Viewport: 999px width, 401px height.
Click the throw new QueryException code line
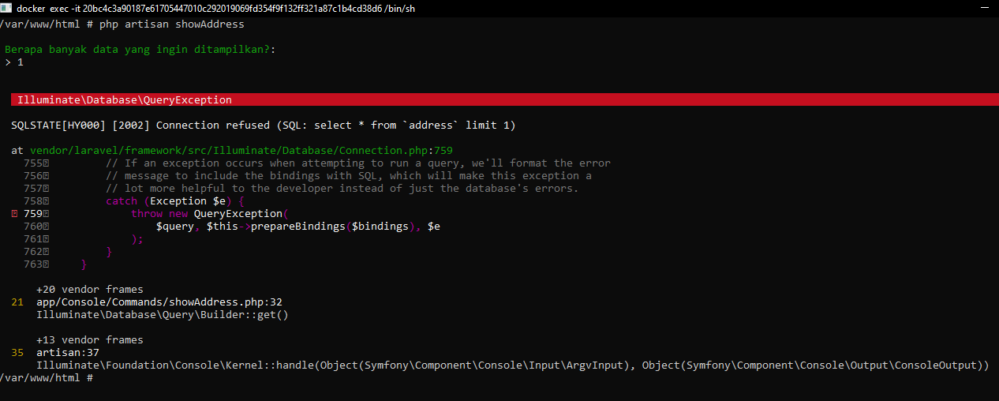click(x=210, y=214)
